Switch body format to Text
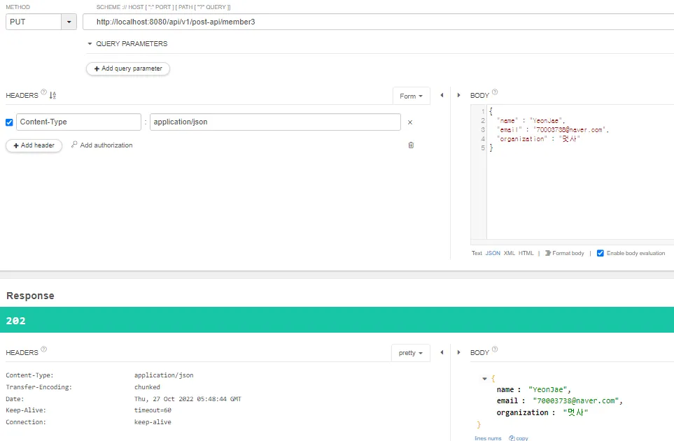 (477, 254)
